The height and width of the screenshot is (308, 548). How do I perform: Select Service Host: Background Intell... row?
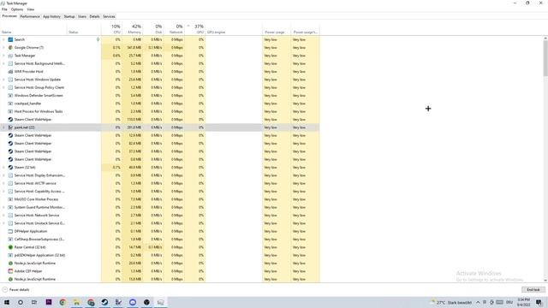(x=160, y=63)
